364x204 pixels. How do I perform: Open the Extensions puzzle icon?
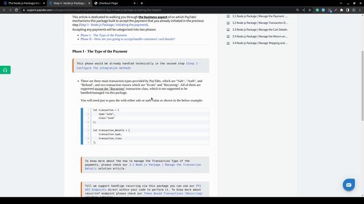[341, 10]
